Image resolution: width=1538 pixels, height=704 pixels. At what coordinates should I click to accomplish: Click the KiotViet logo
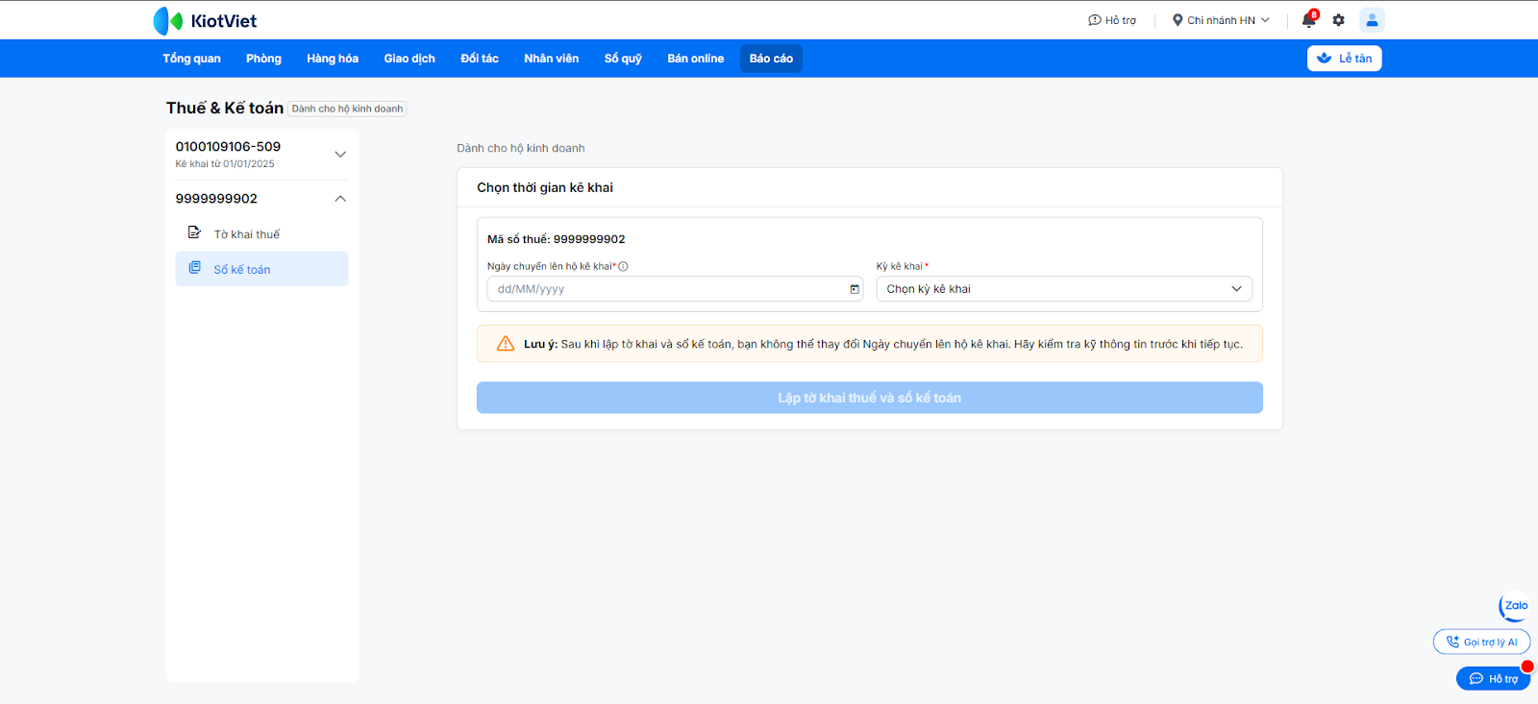205,20
